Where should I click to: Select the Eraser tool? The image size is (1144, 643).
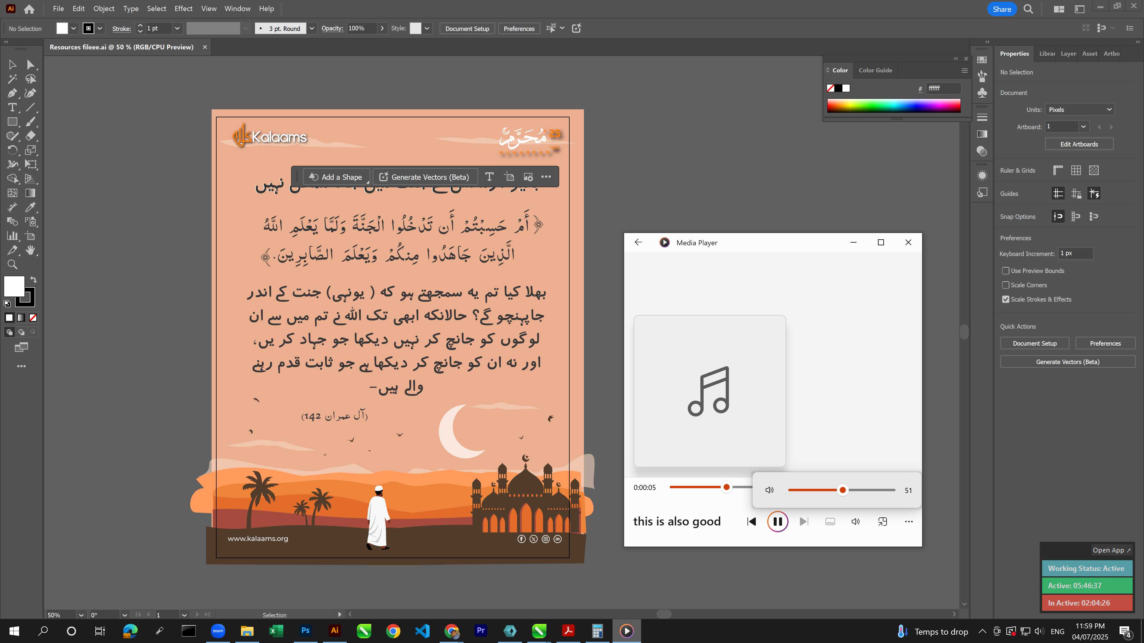[31, 136]
